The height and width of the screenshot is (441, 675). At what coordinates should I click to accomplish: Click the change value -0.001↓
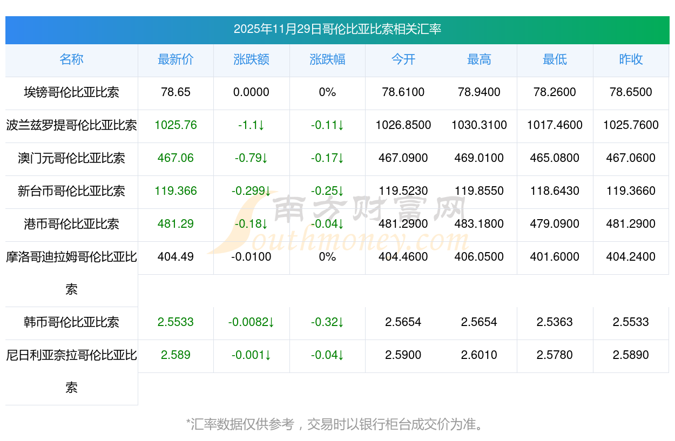252,355
